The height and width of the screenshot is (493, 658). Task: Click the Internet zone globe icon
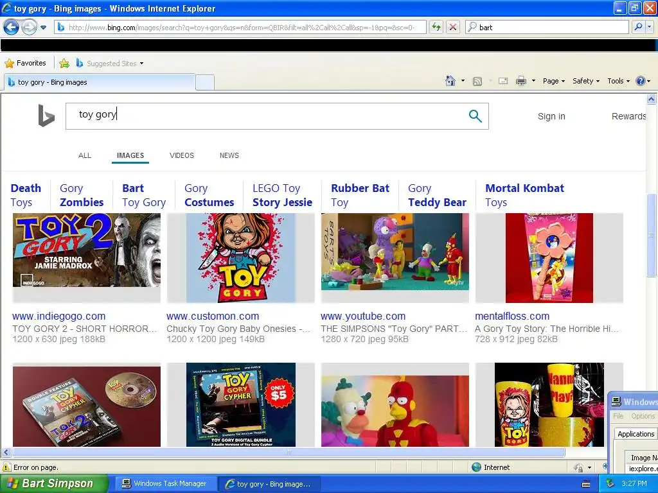[476, 467]
